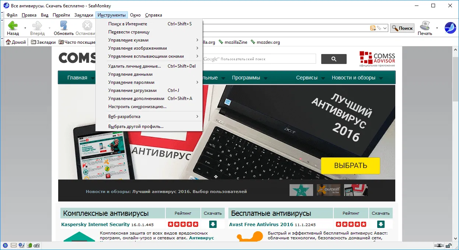Viewport: 459px width, 250px height.
Task: Click the Reload (Обновить) toolbar icon
Action: click(63, 26)
